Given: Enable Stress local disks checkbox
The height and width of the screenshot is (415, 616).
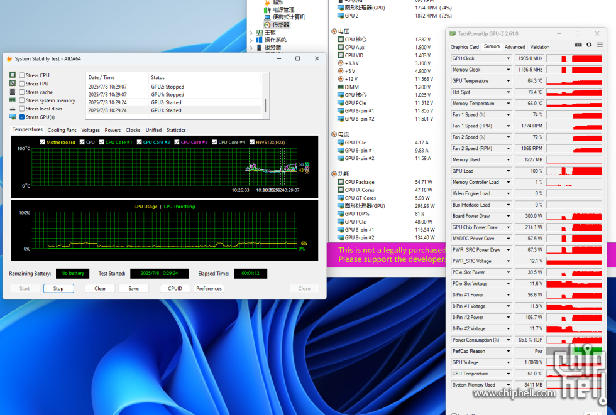Looking at the screenshot, I should click(x=22, y=109).
